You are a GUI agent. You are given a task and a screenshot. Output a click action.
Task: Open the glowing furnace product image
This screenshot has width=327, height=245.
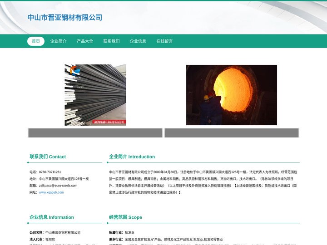(x=232, y=95)
